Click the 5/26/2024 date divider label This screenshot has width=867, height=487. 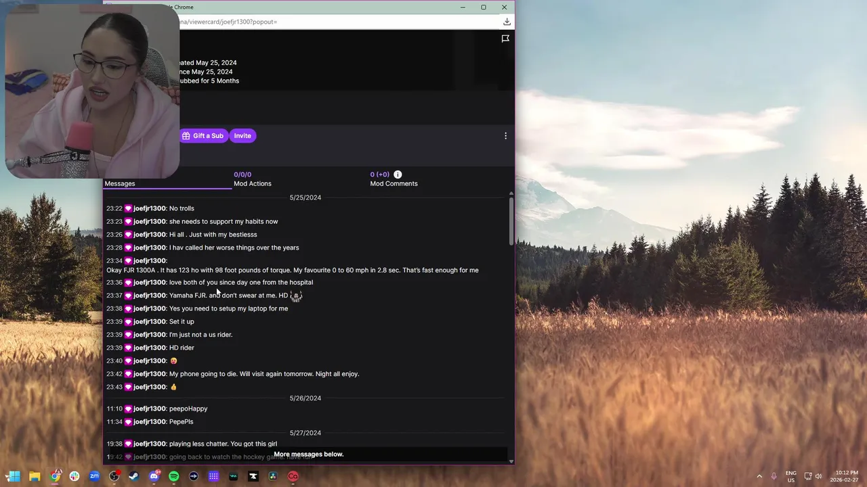(305, 398)
